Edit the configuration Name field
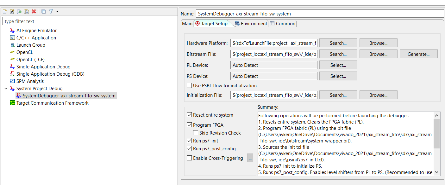The height and width of the screenshot is (185, 445). click(x=320, y=14)
